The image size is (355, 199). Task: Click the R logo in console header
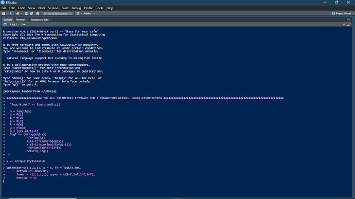click(x=5, y=25)
